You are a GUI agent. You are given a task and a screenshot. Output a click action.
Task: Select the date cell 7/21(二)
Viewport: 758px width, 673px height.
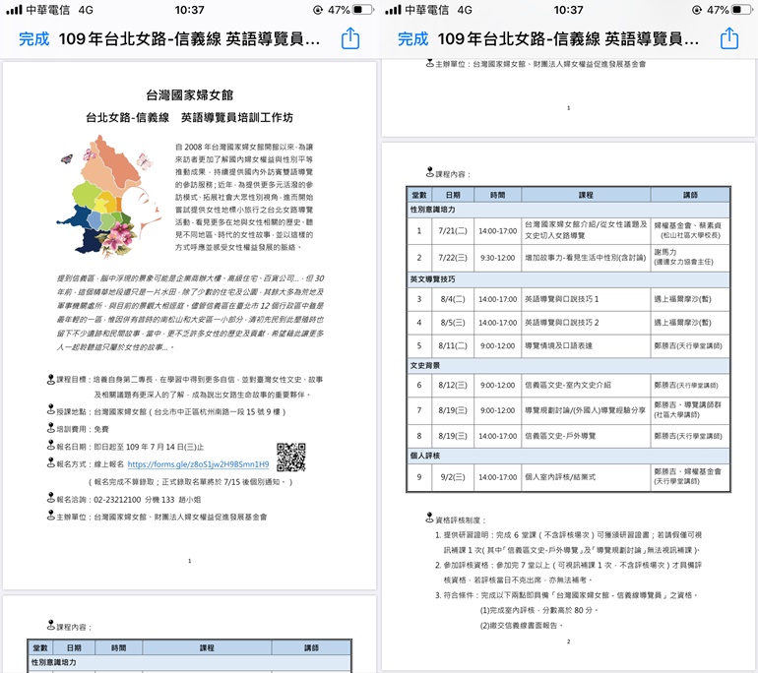click(x=453, y=231)
